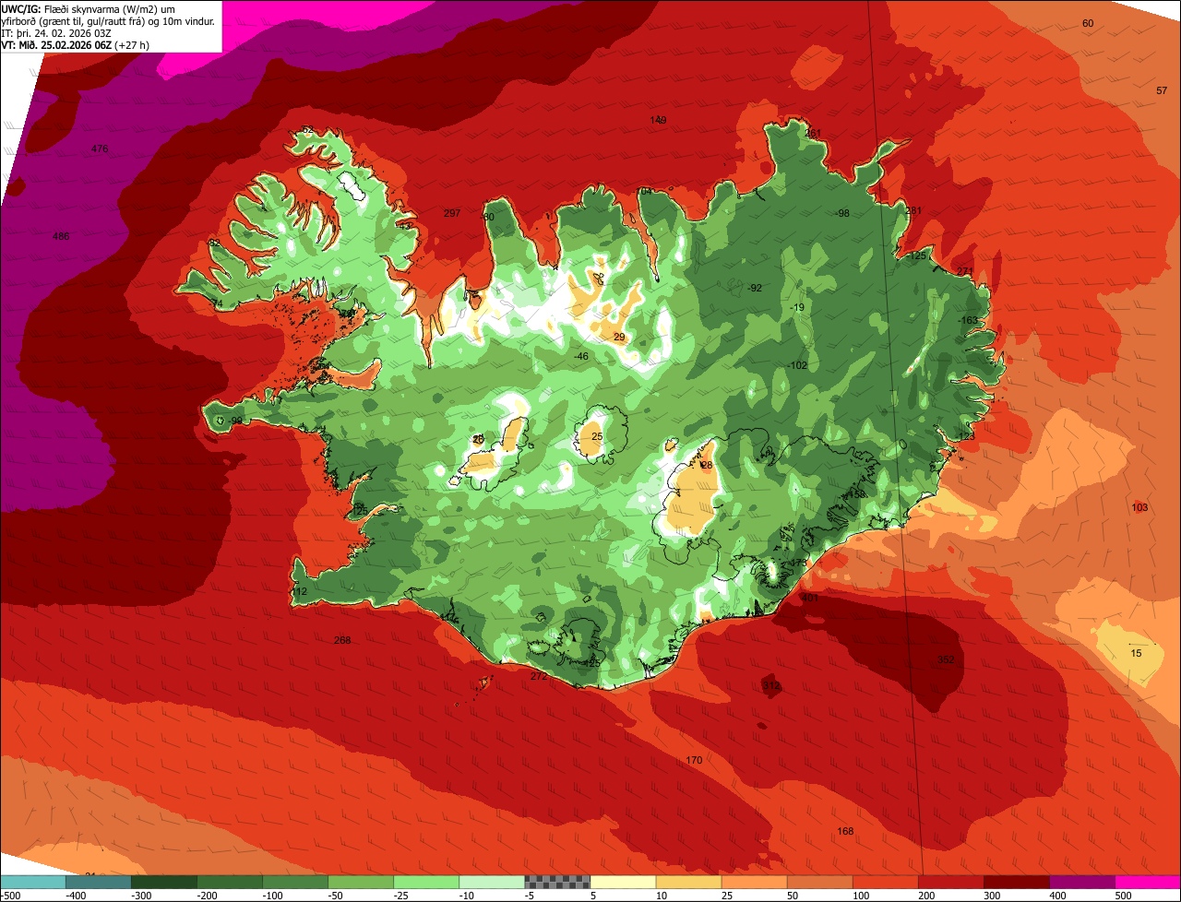Click the '15' value in the yellow patch

click(1136, 654)
